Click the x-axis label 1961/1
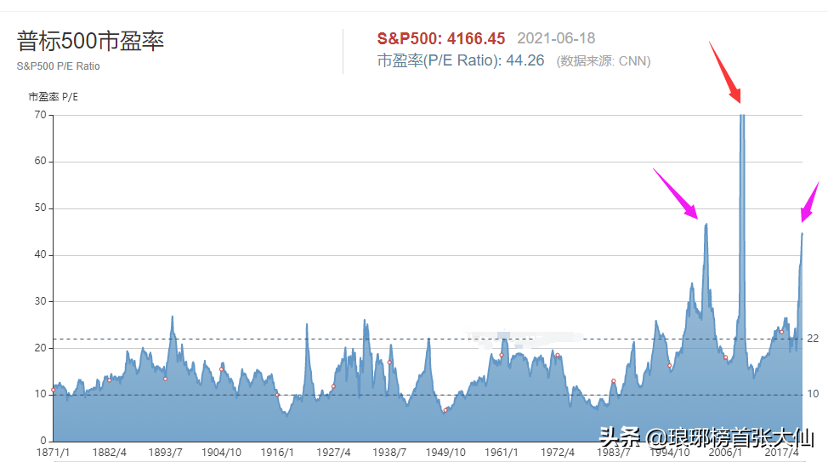 [502, 453]
